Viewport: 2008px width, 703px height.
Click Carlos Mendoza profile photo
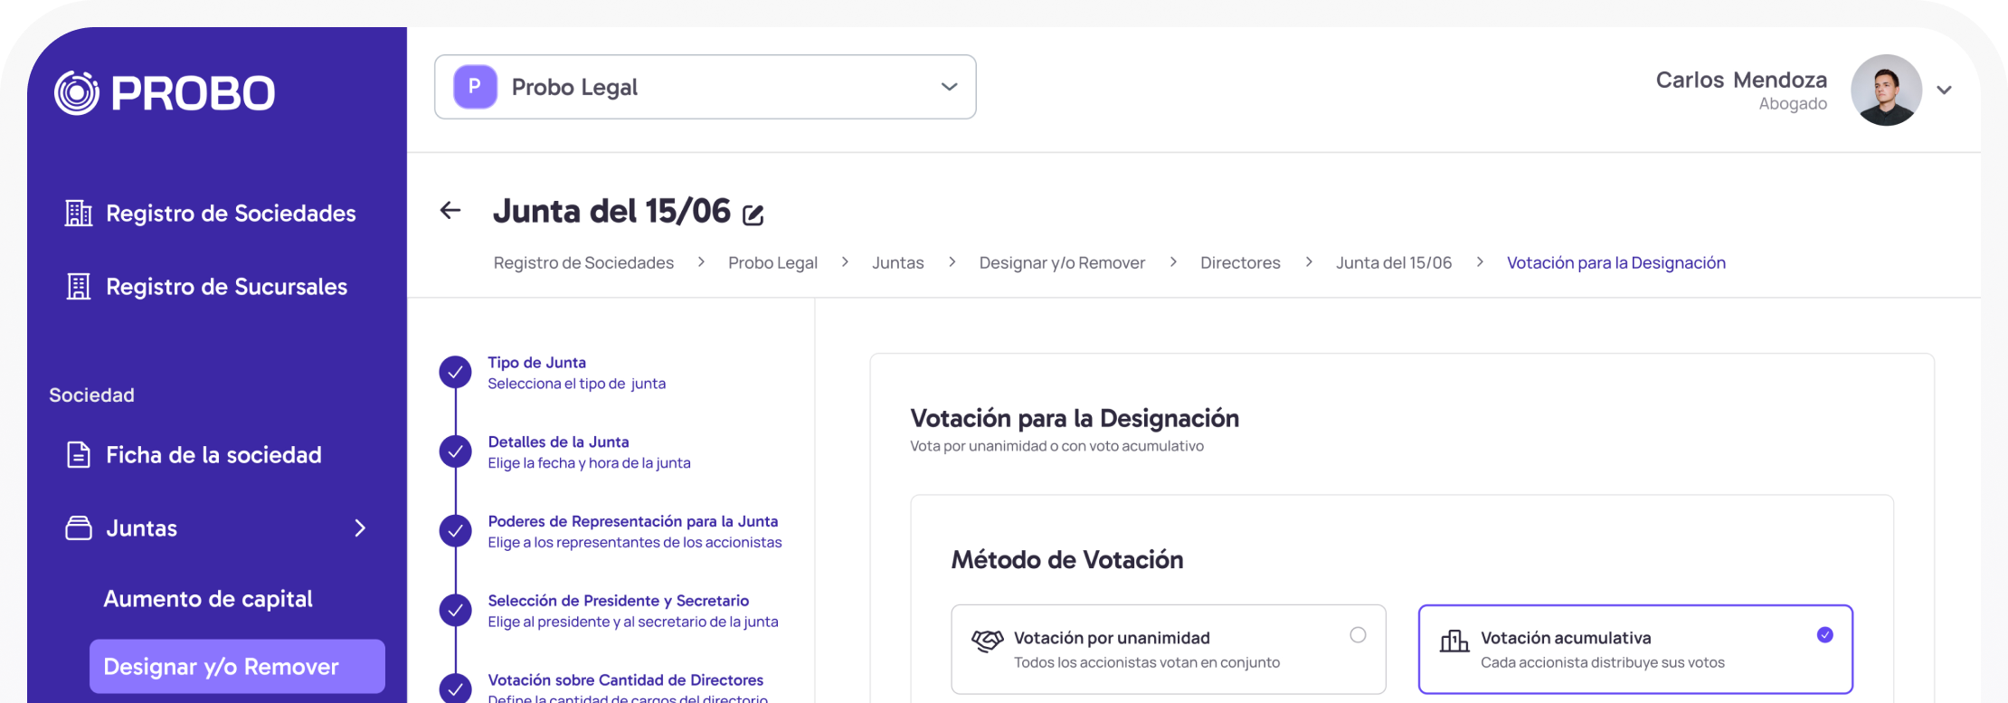pyautogui.click(x=1886, y=90)
